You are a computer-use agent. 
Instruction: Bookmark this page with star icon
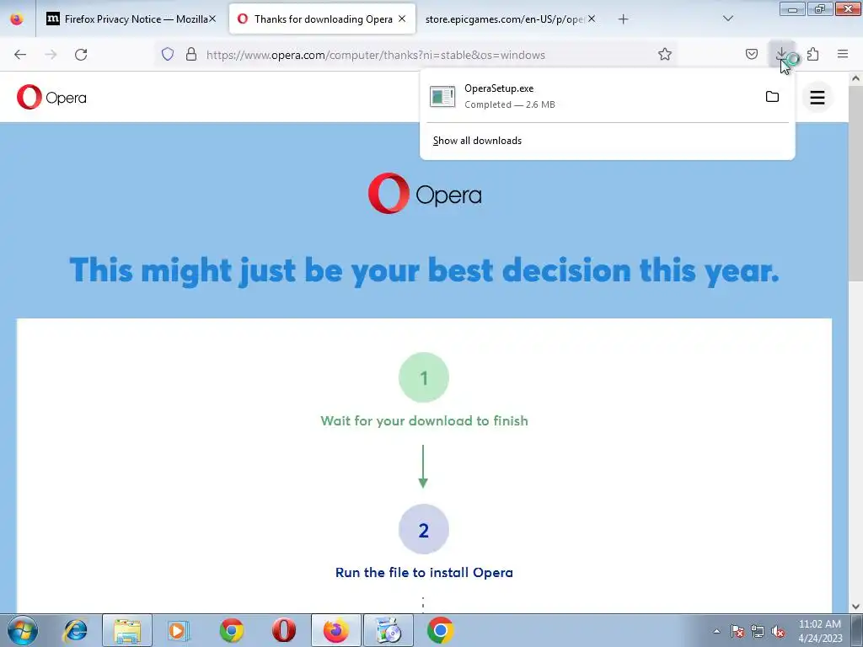tap(665, 54)
